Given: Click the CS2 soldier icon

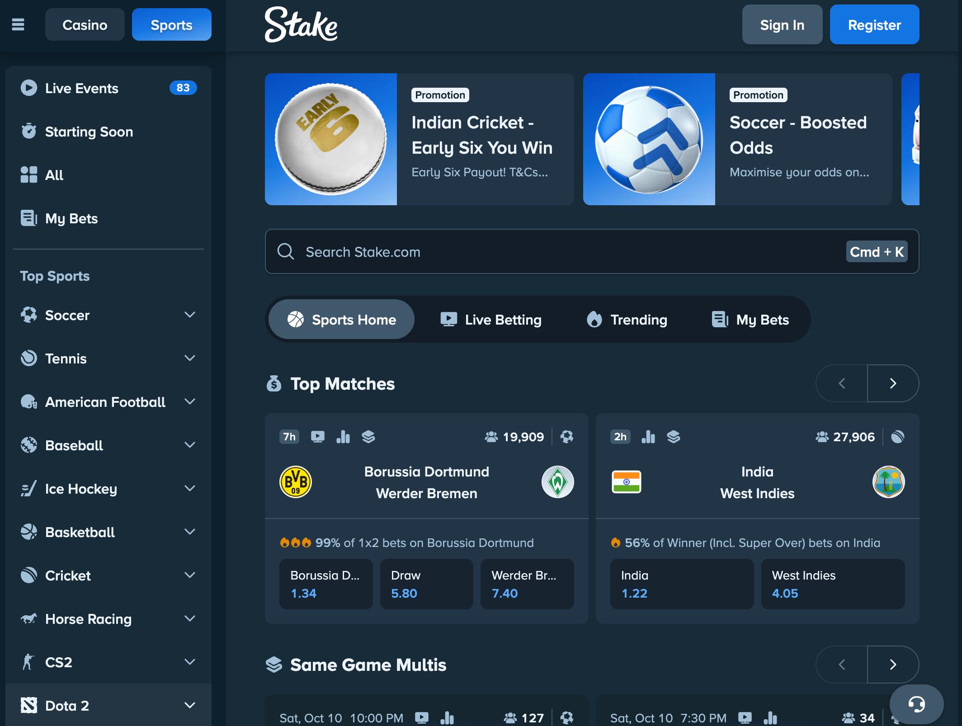Looking at the screenshot, I should (x=29, y=662).
